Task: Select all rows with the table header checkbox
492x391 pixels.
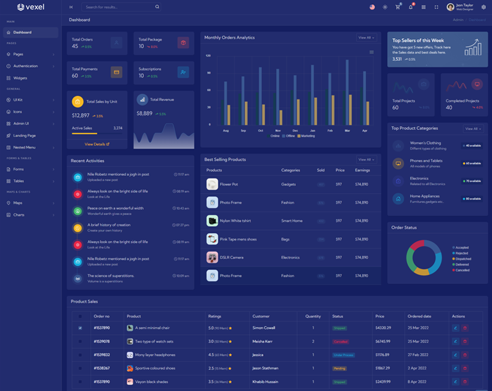Action: pyautogui.click(x=80, y=316)
